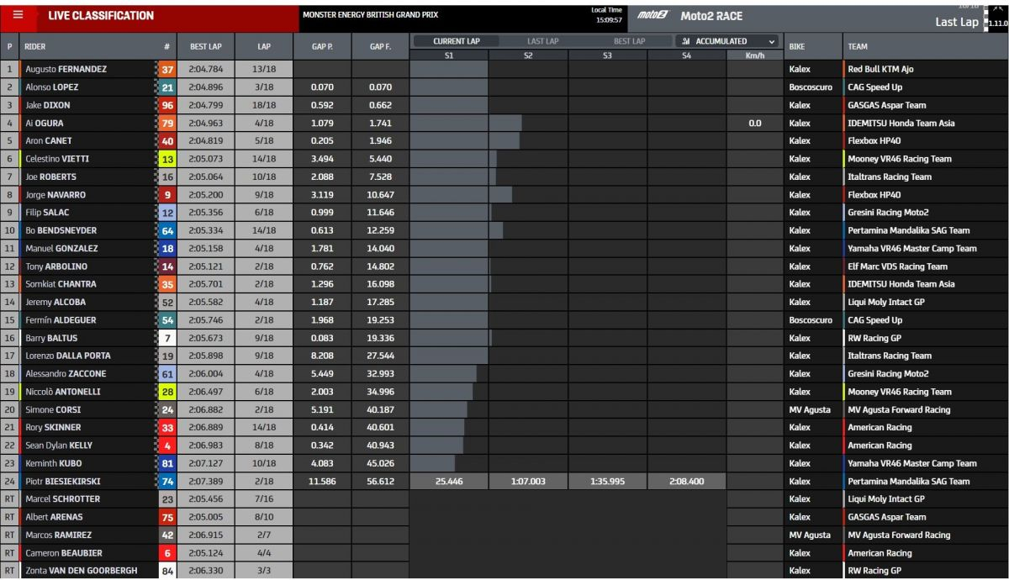Select Zonta VAN DEN GOORBERGH name
The height and width of the screenshot is (580, 1009).
click(x=80, y=571)
